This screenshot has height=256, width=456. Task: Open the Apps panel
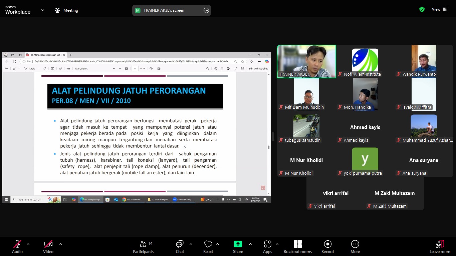[x=267, y=247]
